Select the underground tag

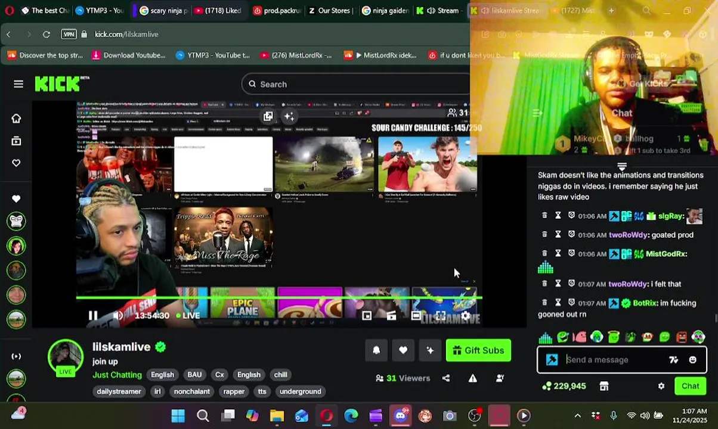[301, 391]
